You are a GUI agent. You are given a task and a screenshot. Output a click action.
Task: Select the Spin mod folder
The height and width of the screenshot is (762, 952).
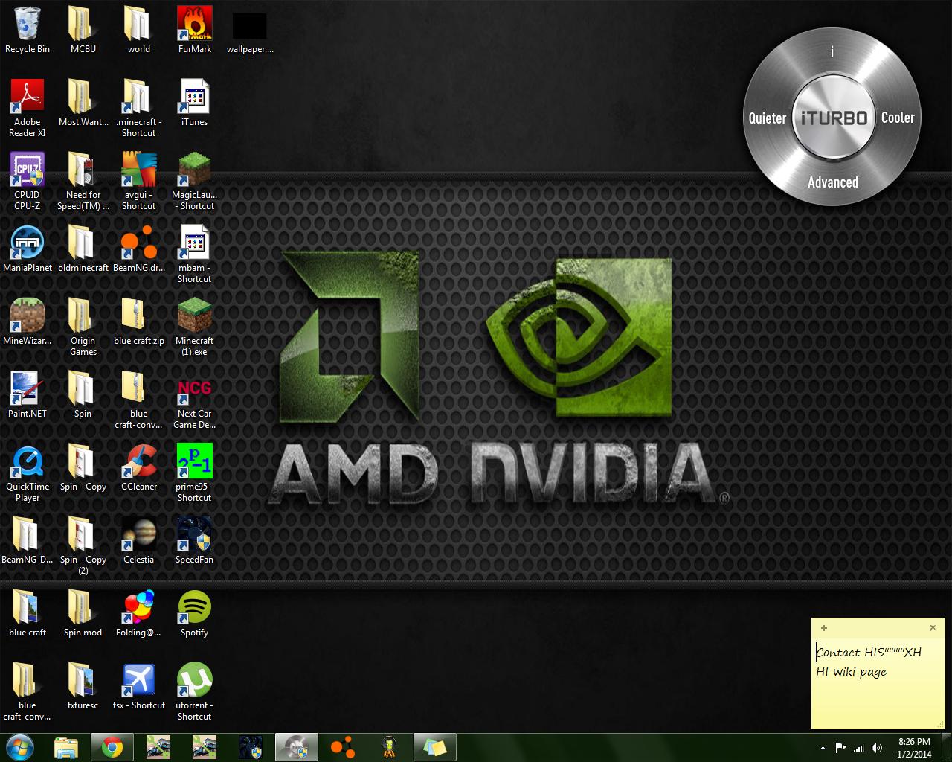(x=83, y=614)
